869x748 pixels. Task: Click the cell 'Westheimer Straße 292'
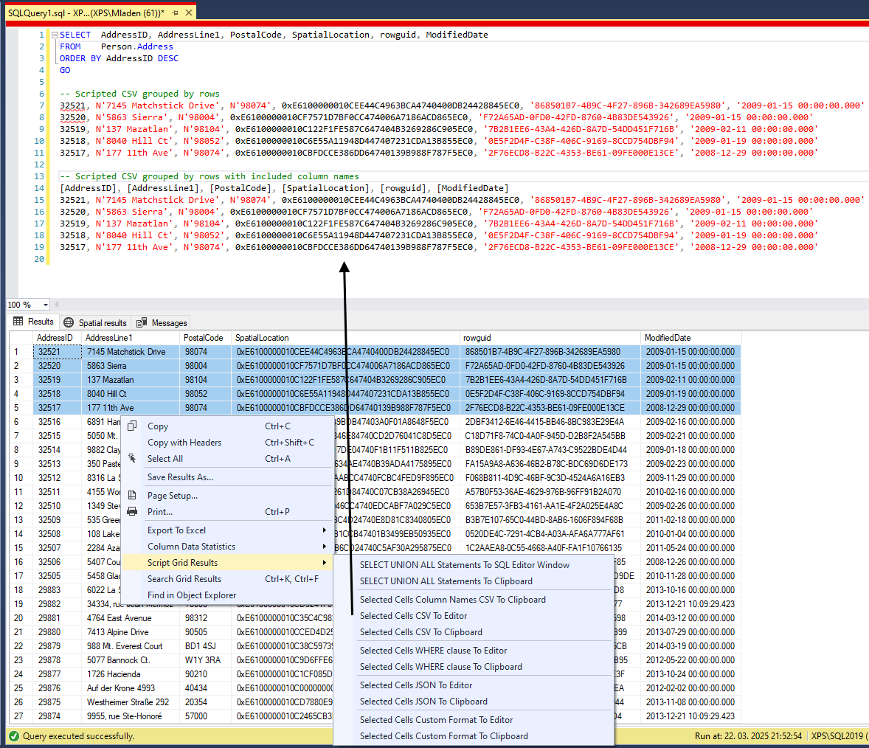coord(131,702)
